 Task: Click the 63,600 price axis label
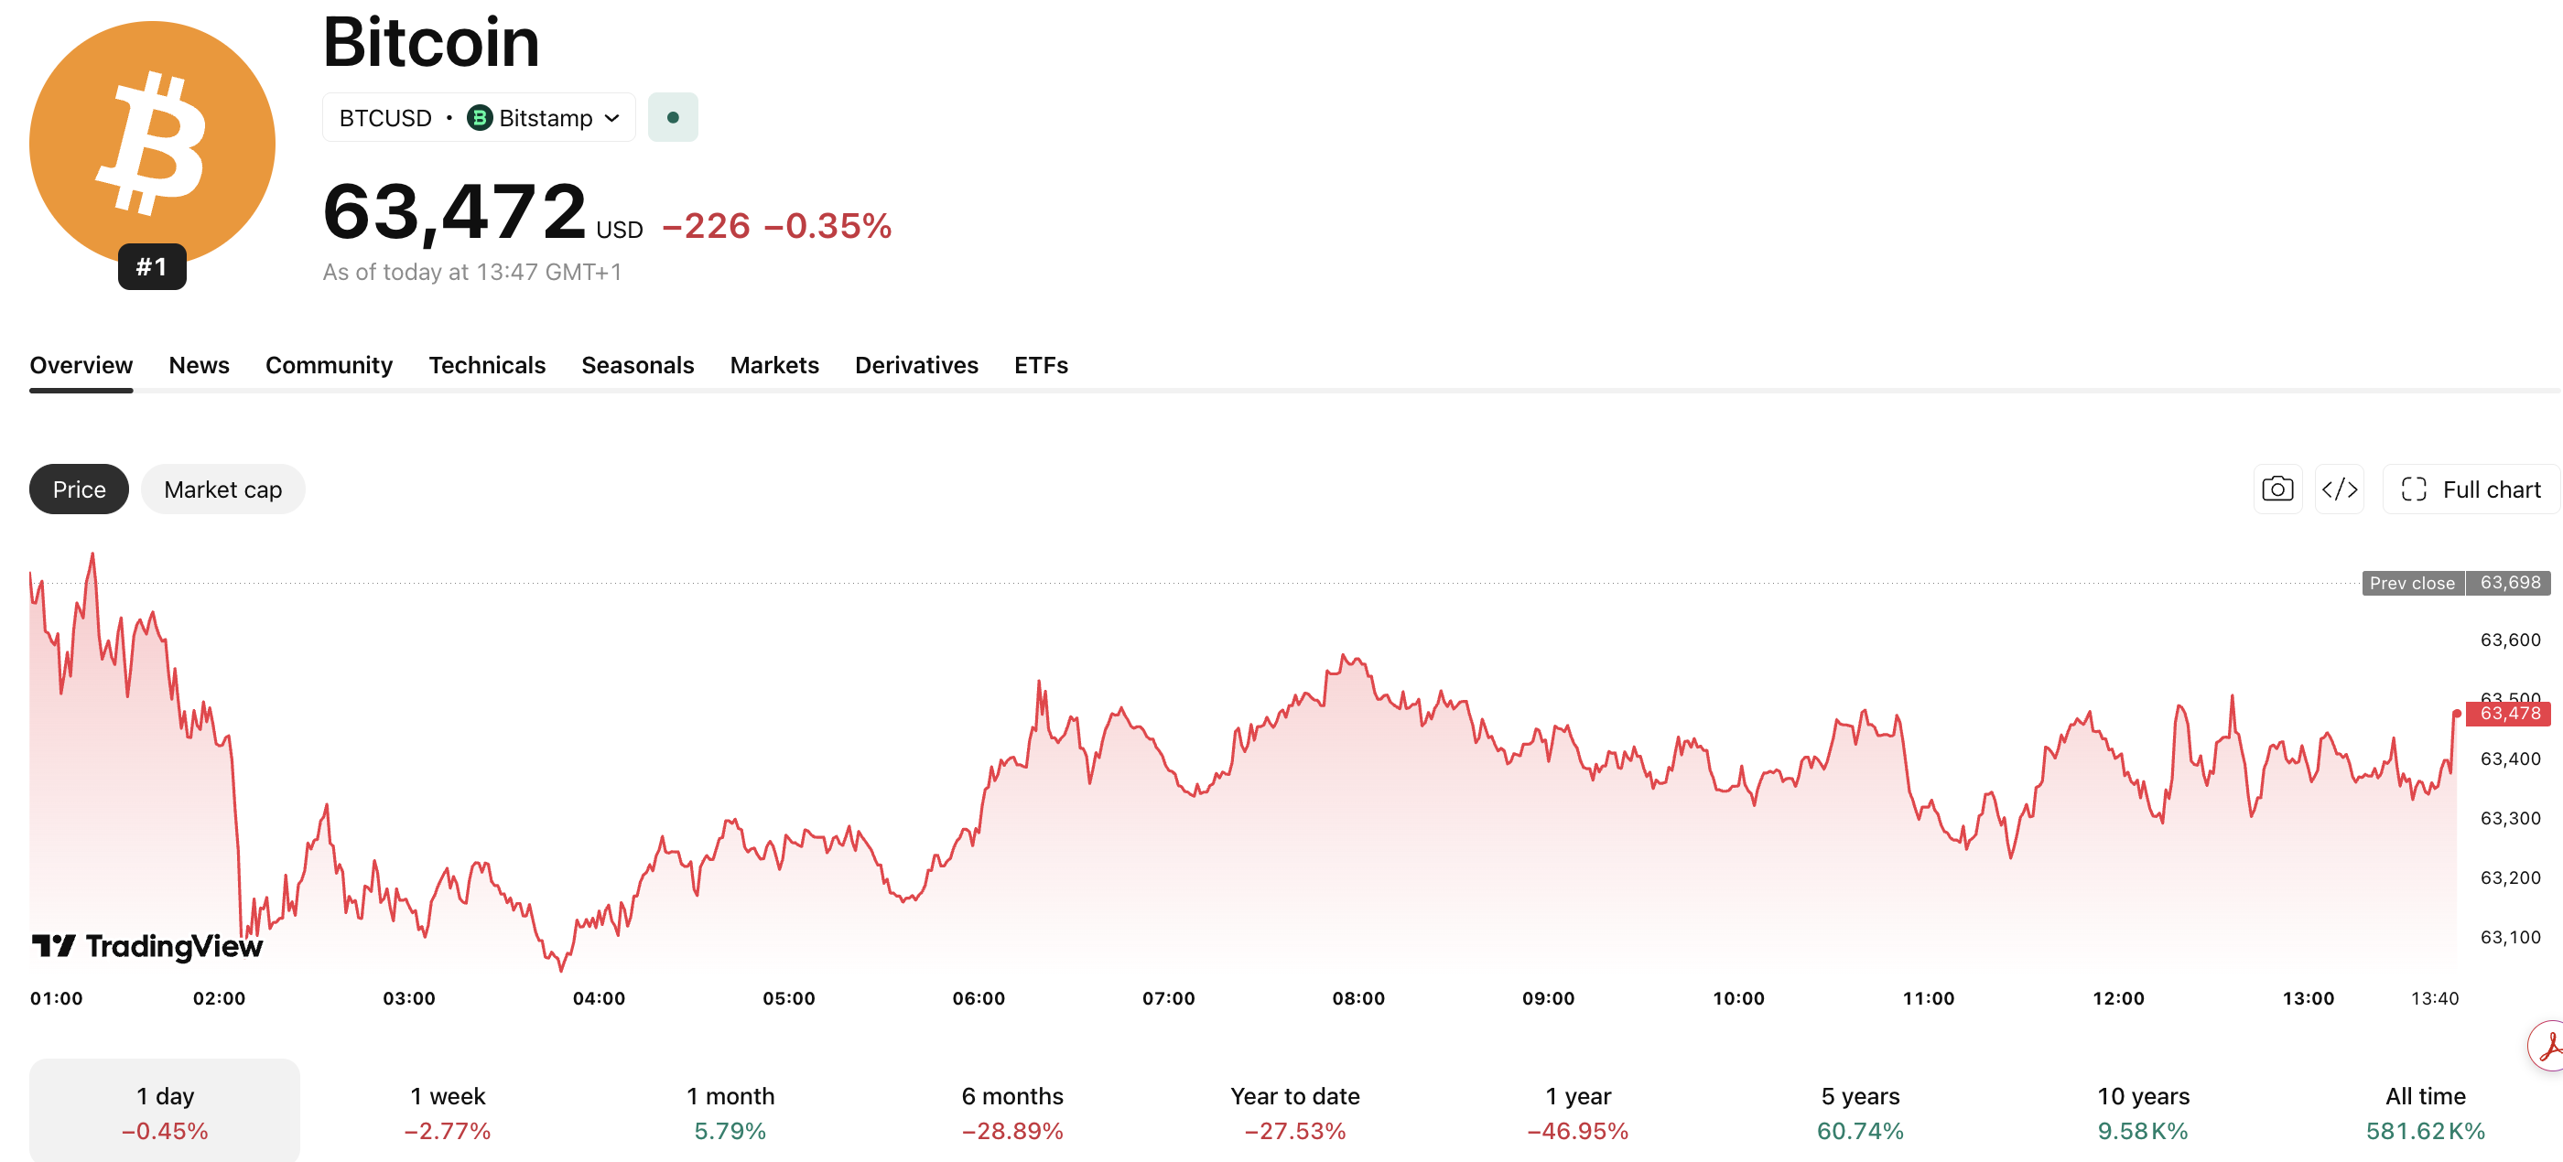click(x=2510, y=640)
